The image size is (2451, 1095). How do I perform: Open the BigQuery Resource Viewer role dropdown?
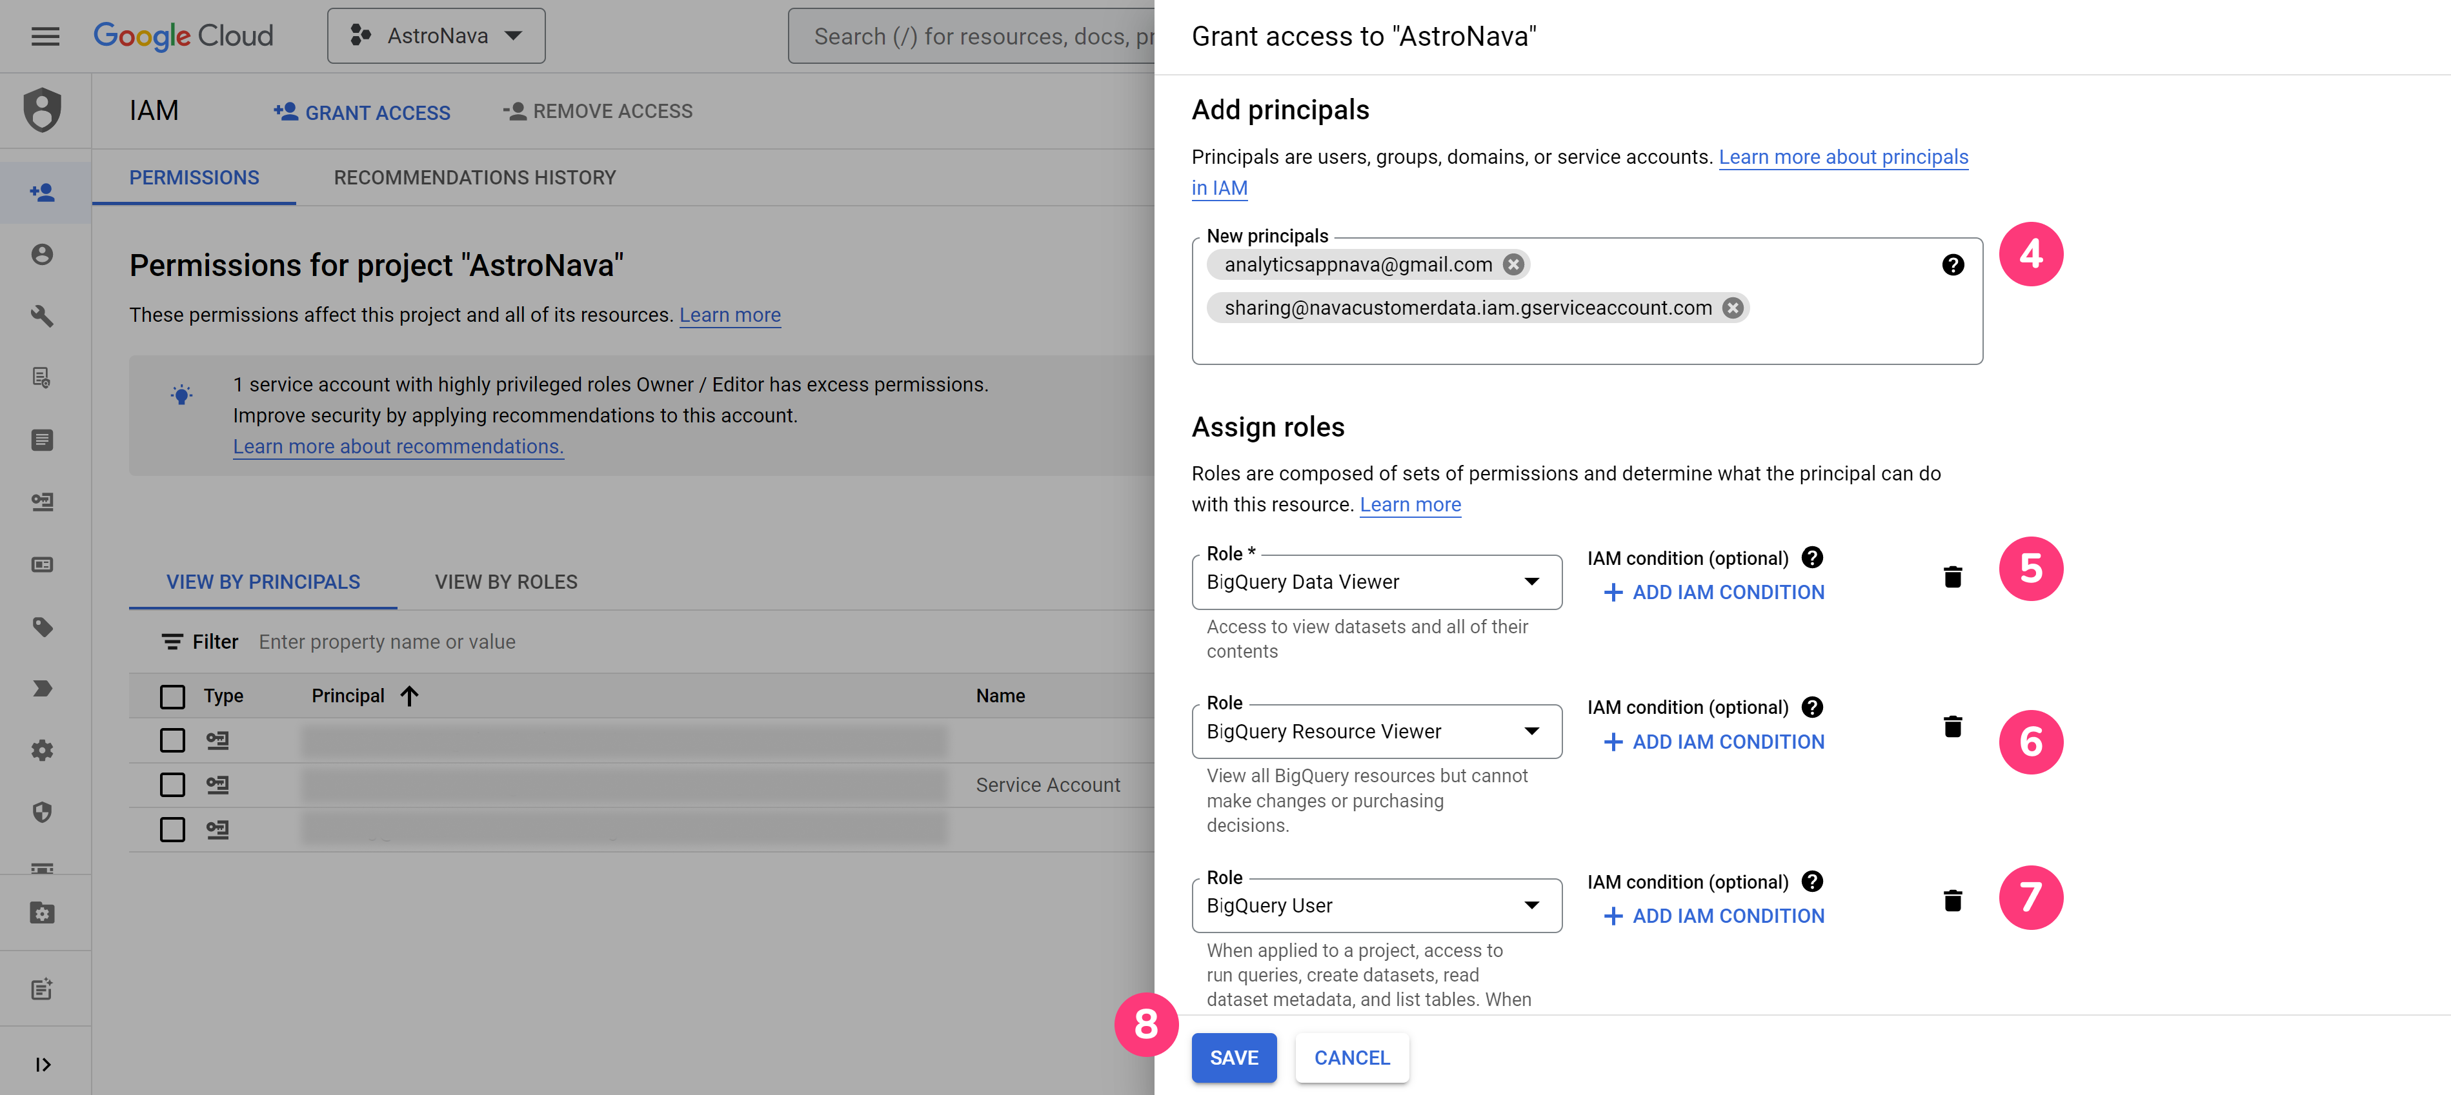pos(1377,732)
